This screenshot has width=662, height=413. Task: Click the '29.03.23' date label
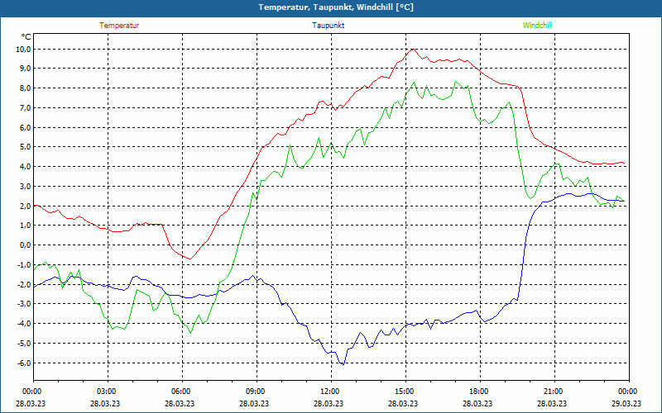(x=627, y=403)
